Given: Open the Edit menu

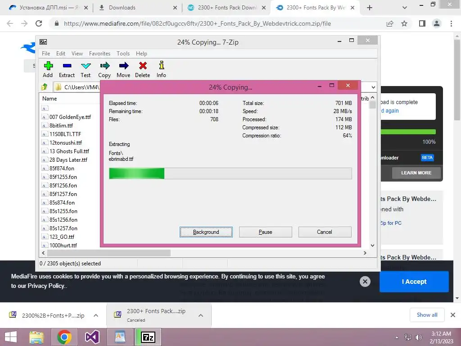Looking at the screenshot, I should click(61, 54).
